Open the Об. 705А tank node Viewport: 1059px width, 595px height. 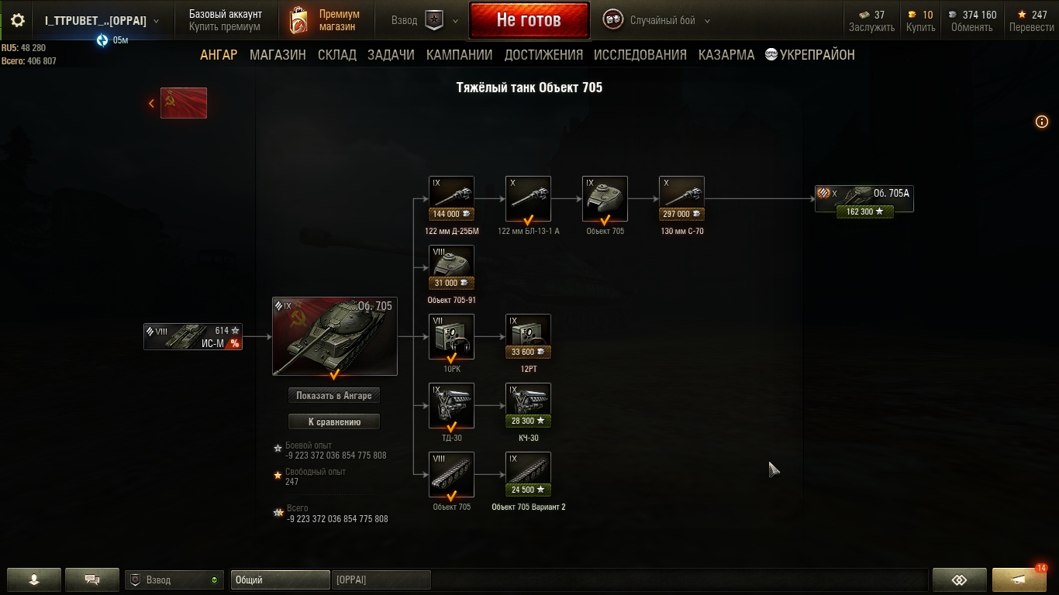click(x=864, y=199)
